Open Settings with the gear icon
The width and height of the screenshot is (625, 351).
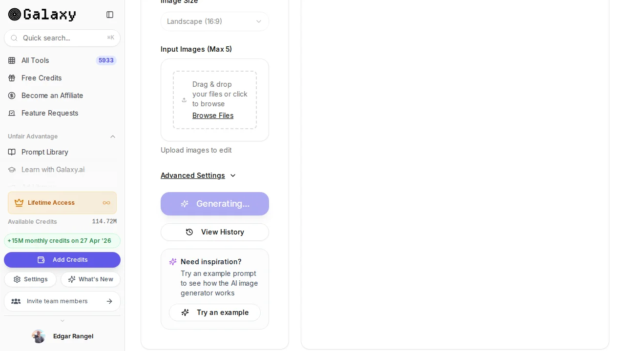[18, 279]
